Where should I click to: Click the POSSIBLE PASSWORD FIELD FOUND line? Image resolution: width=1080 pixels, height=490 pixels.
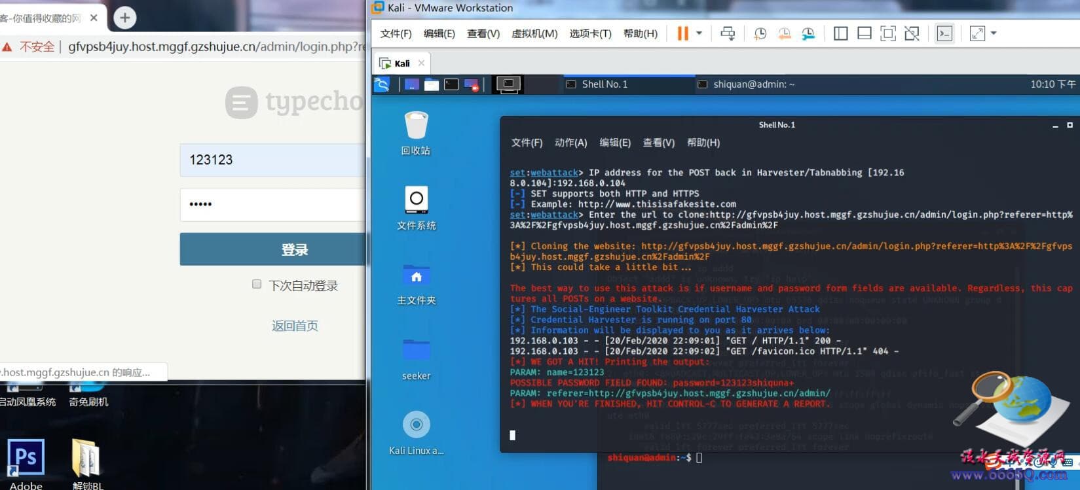point(652,383)
